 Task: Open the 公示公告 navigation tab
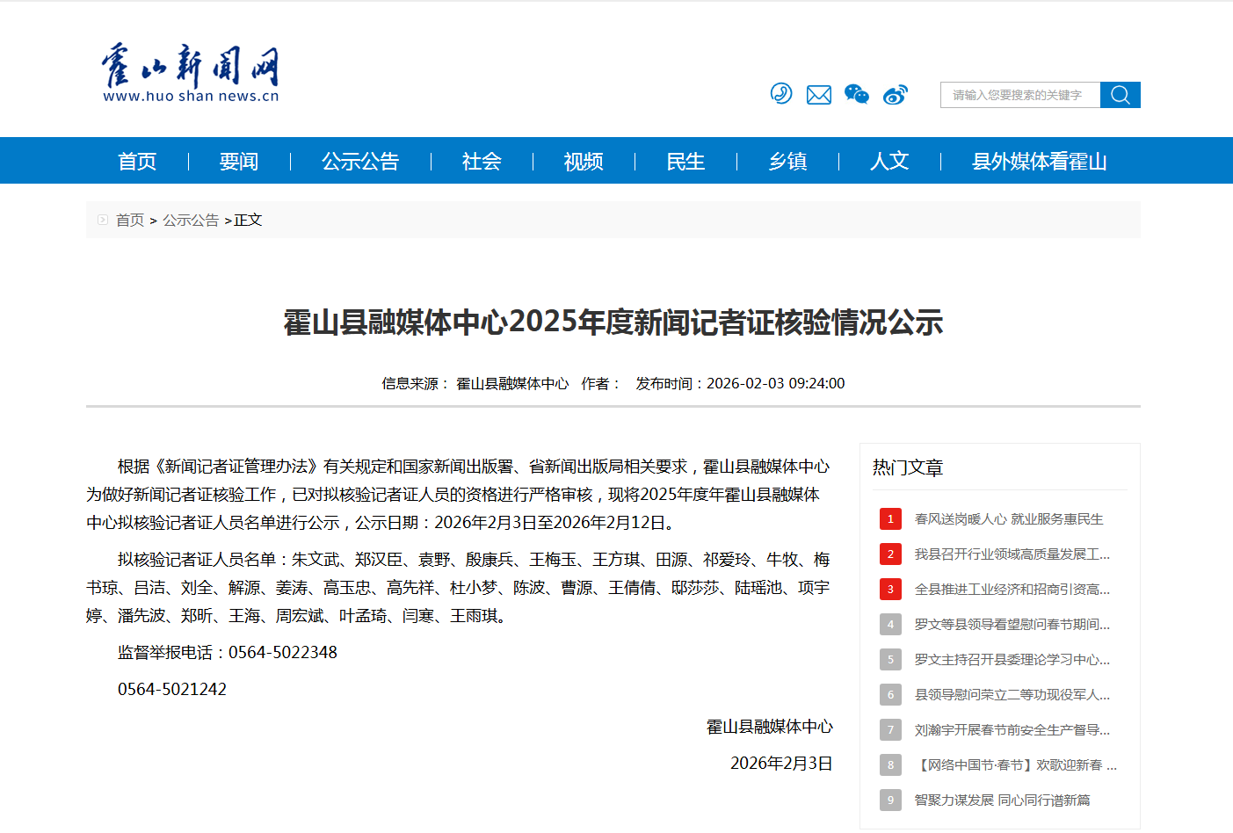[x=360, y=161]
